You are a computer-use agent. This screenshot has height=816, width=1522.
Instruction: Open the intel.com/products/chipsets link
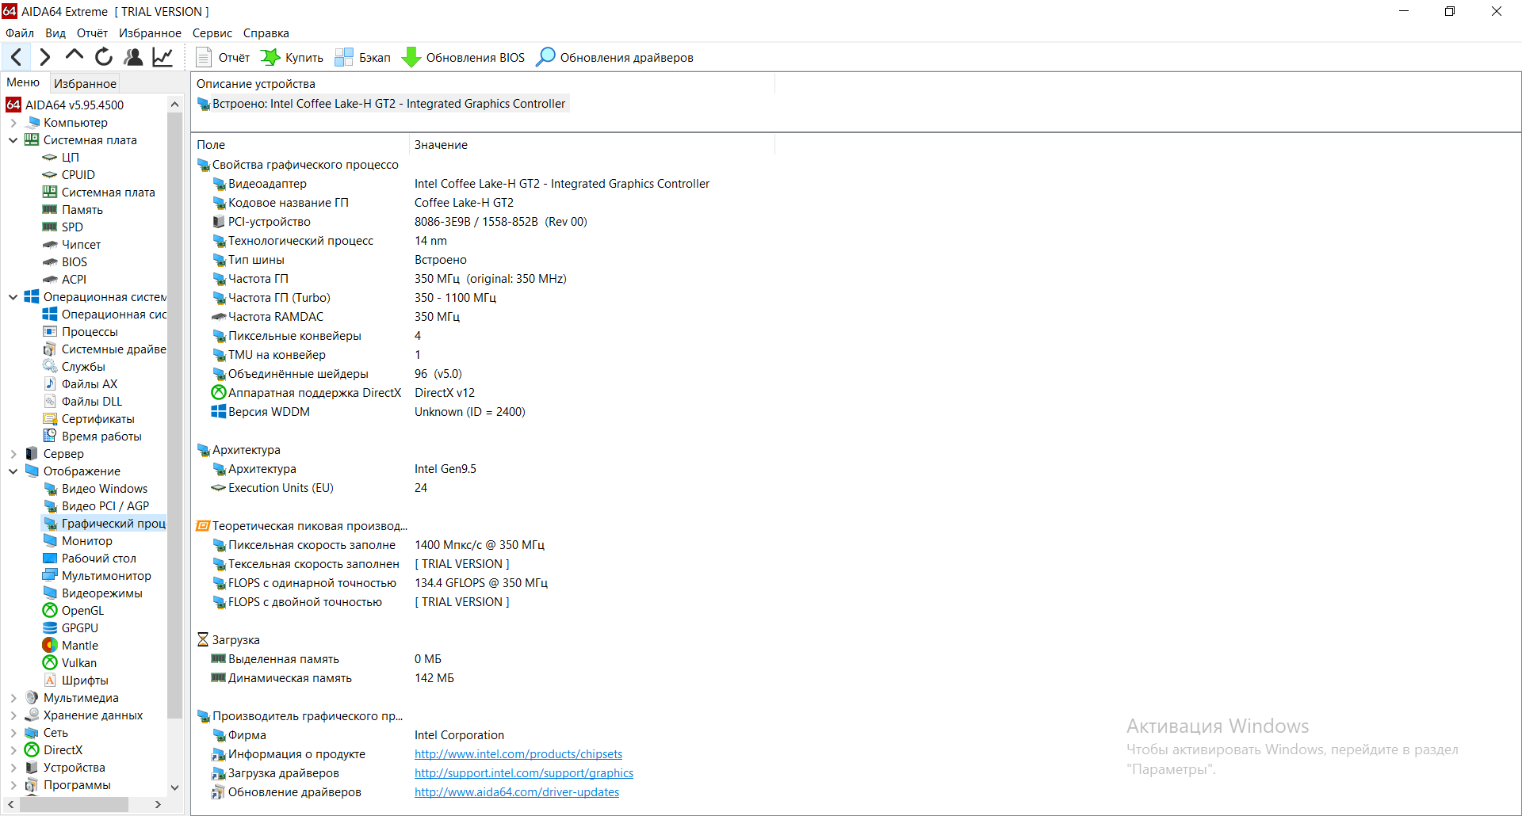point(518,754)
